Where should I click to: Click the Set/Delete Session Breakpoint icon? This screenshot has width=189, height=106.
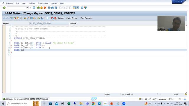52,18
